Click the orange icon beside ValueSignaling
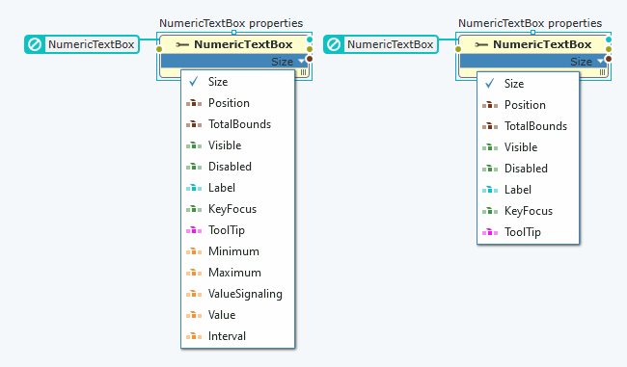The height and width of the screenshot is (367, 627). (x=194, y=294)
